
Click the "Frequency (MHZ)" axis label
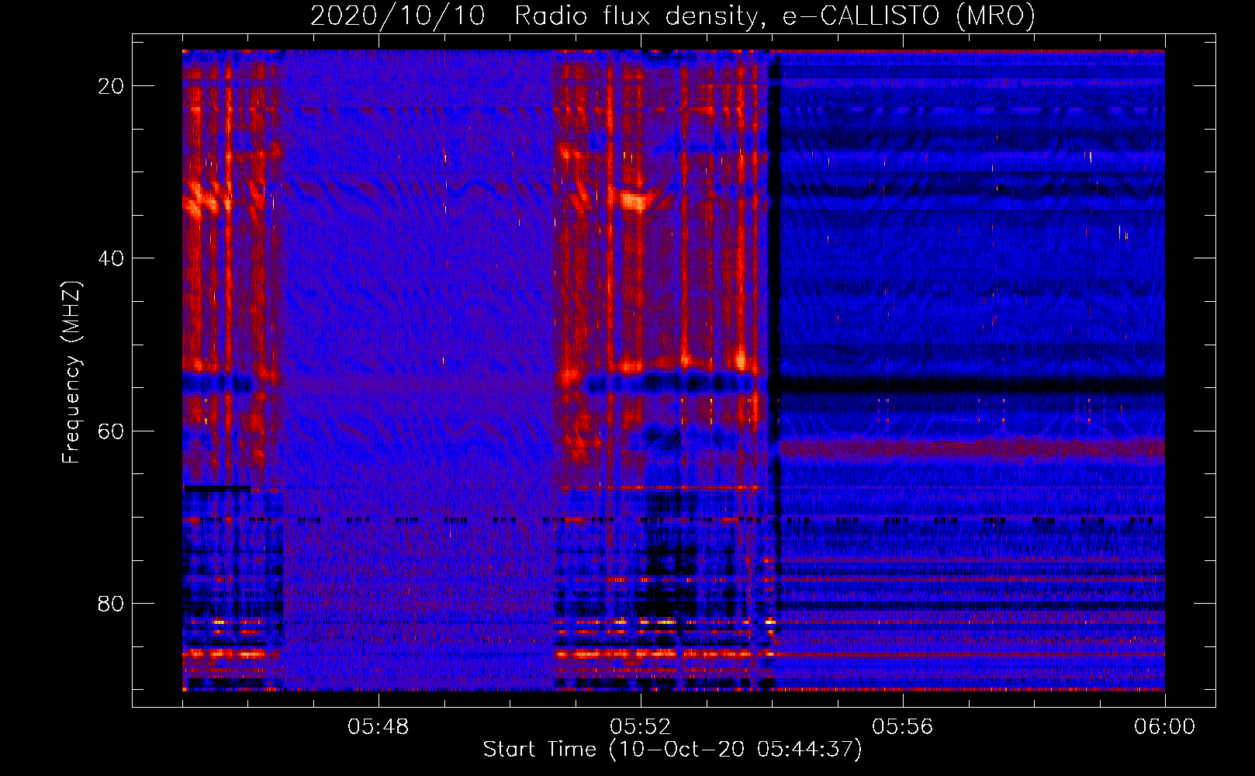tap(71, 372)
